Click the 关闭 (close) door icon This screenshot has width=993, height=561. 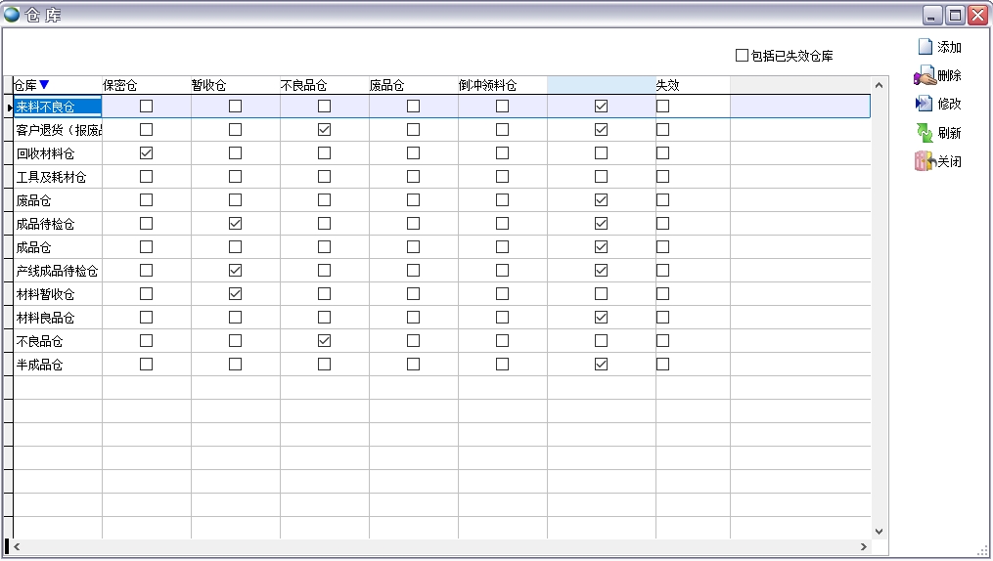[x=925, y=161]
